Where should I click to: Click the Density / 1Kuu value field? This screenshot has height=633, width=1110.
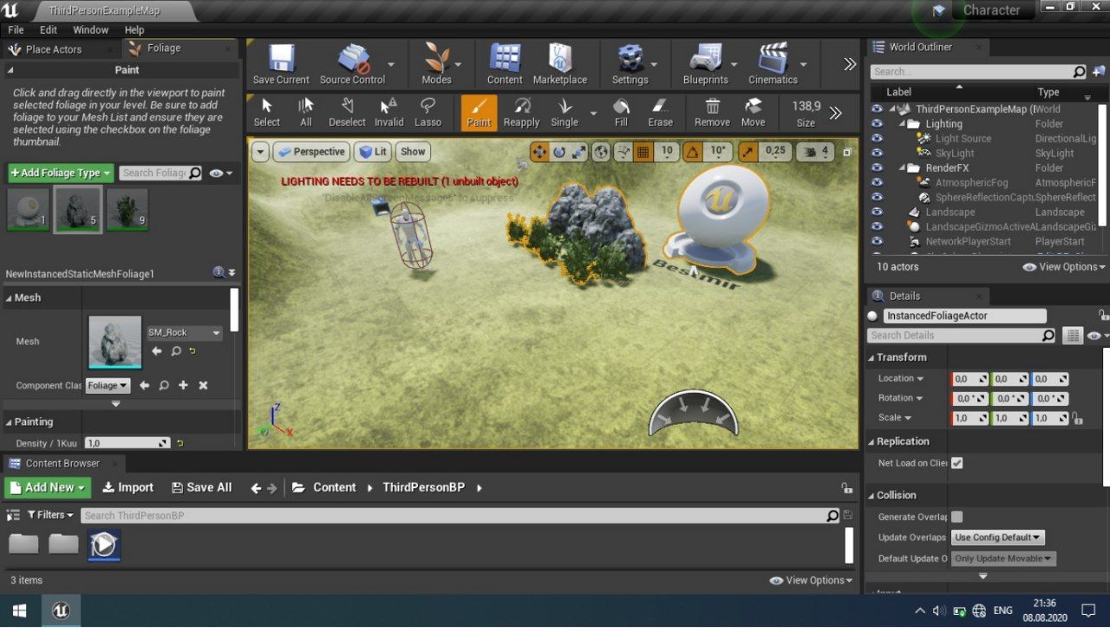[127, 443]
